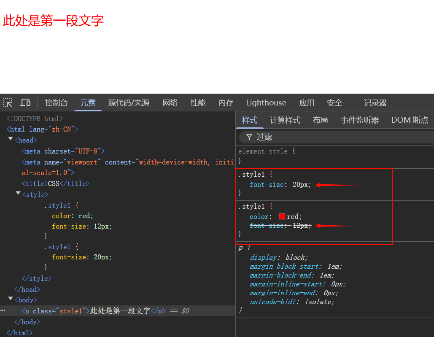Switch to the 性能 tab
This screenshot has height=337, width=434.
click(198, 103)
